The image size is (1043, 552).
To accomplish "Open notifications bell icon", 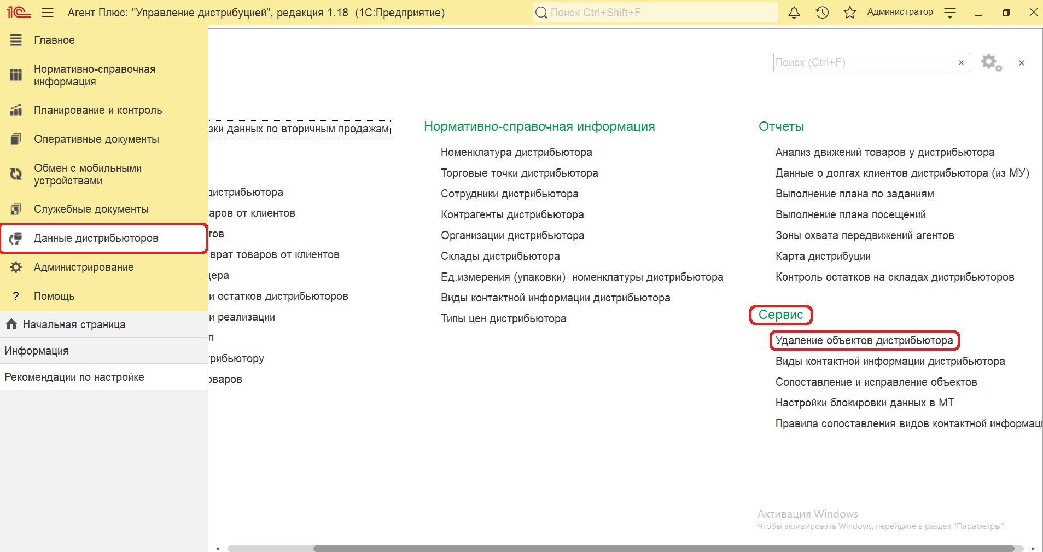I will [794, 12].
